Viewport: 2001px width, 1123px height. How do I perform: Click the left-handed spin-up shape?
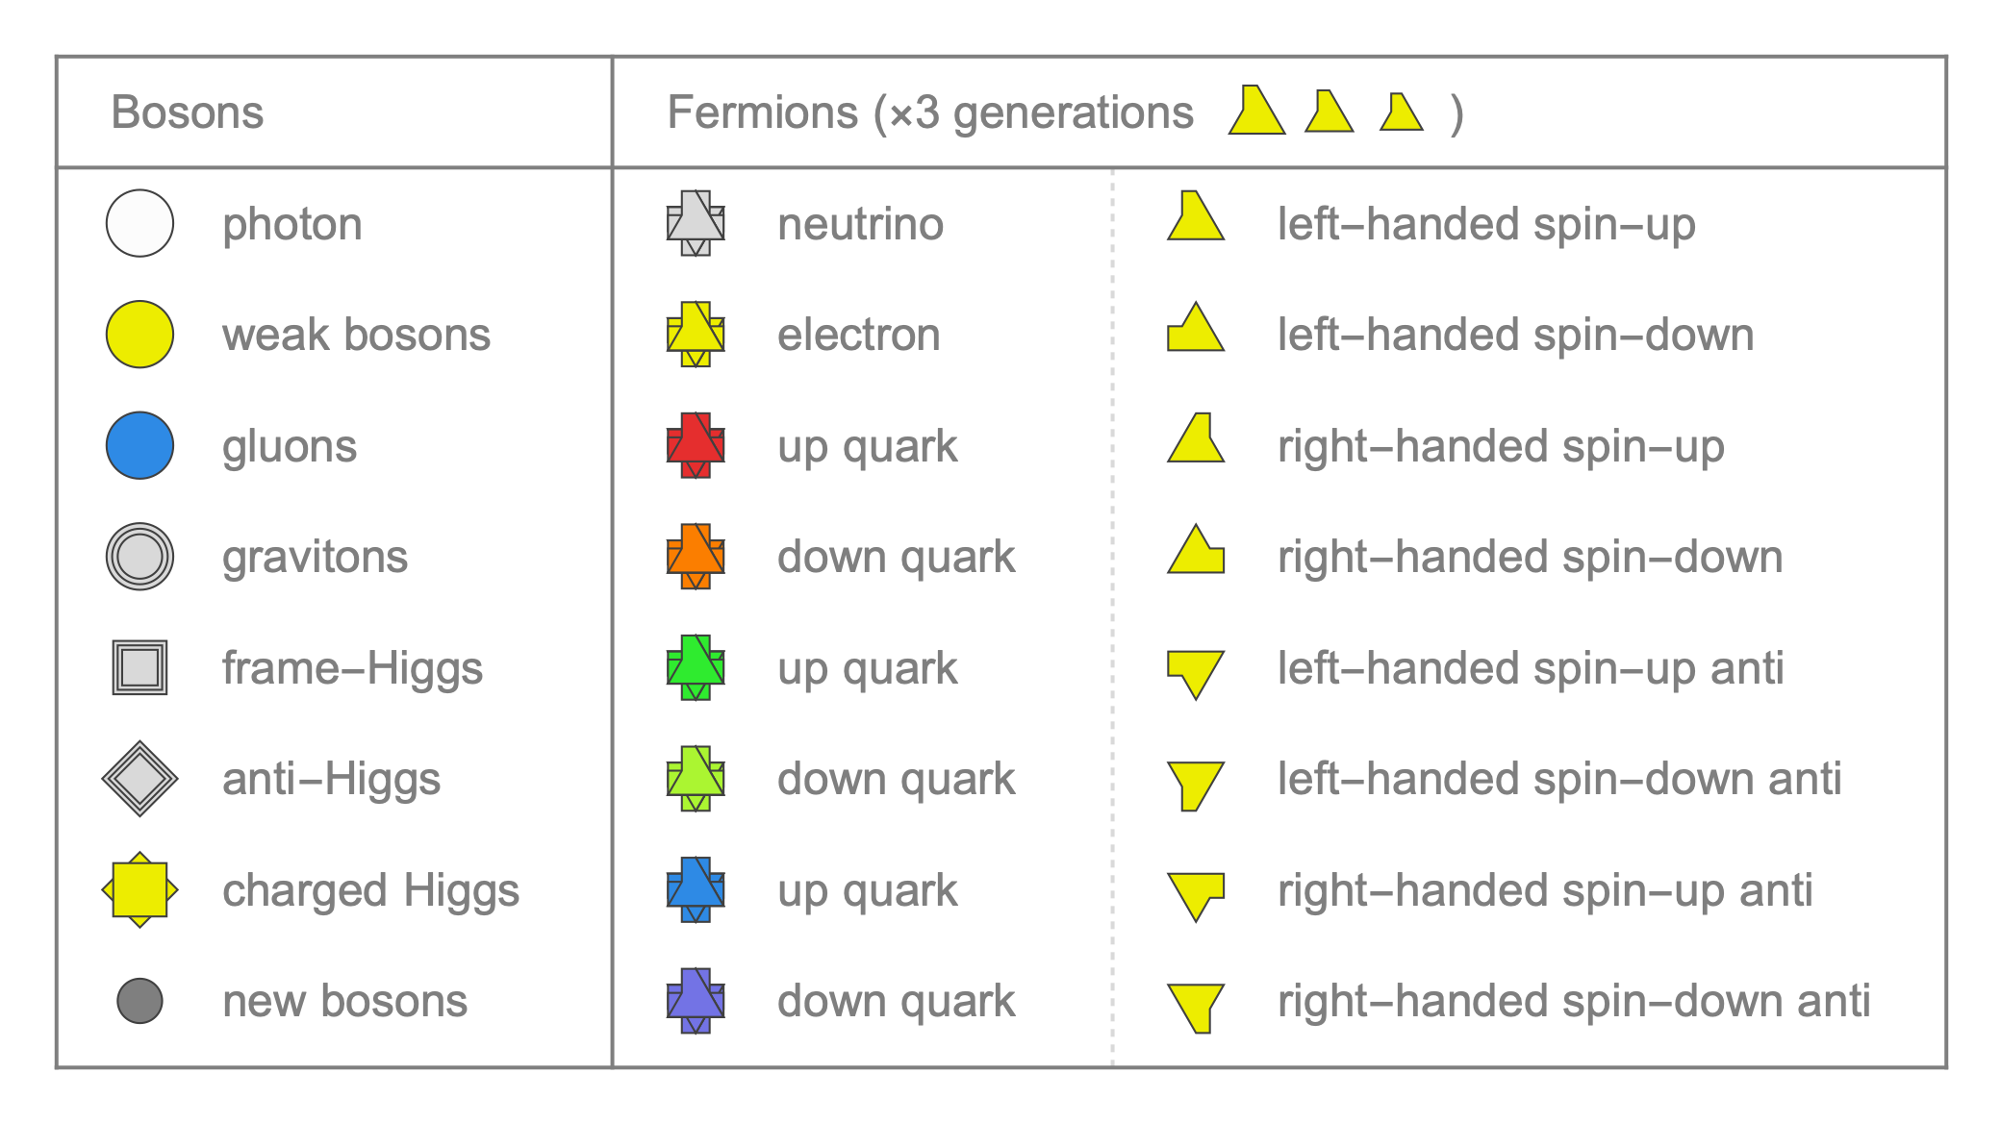pos(1196,215)
